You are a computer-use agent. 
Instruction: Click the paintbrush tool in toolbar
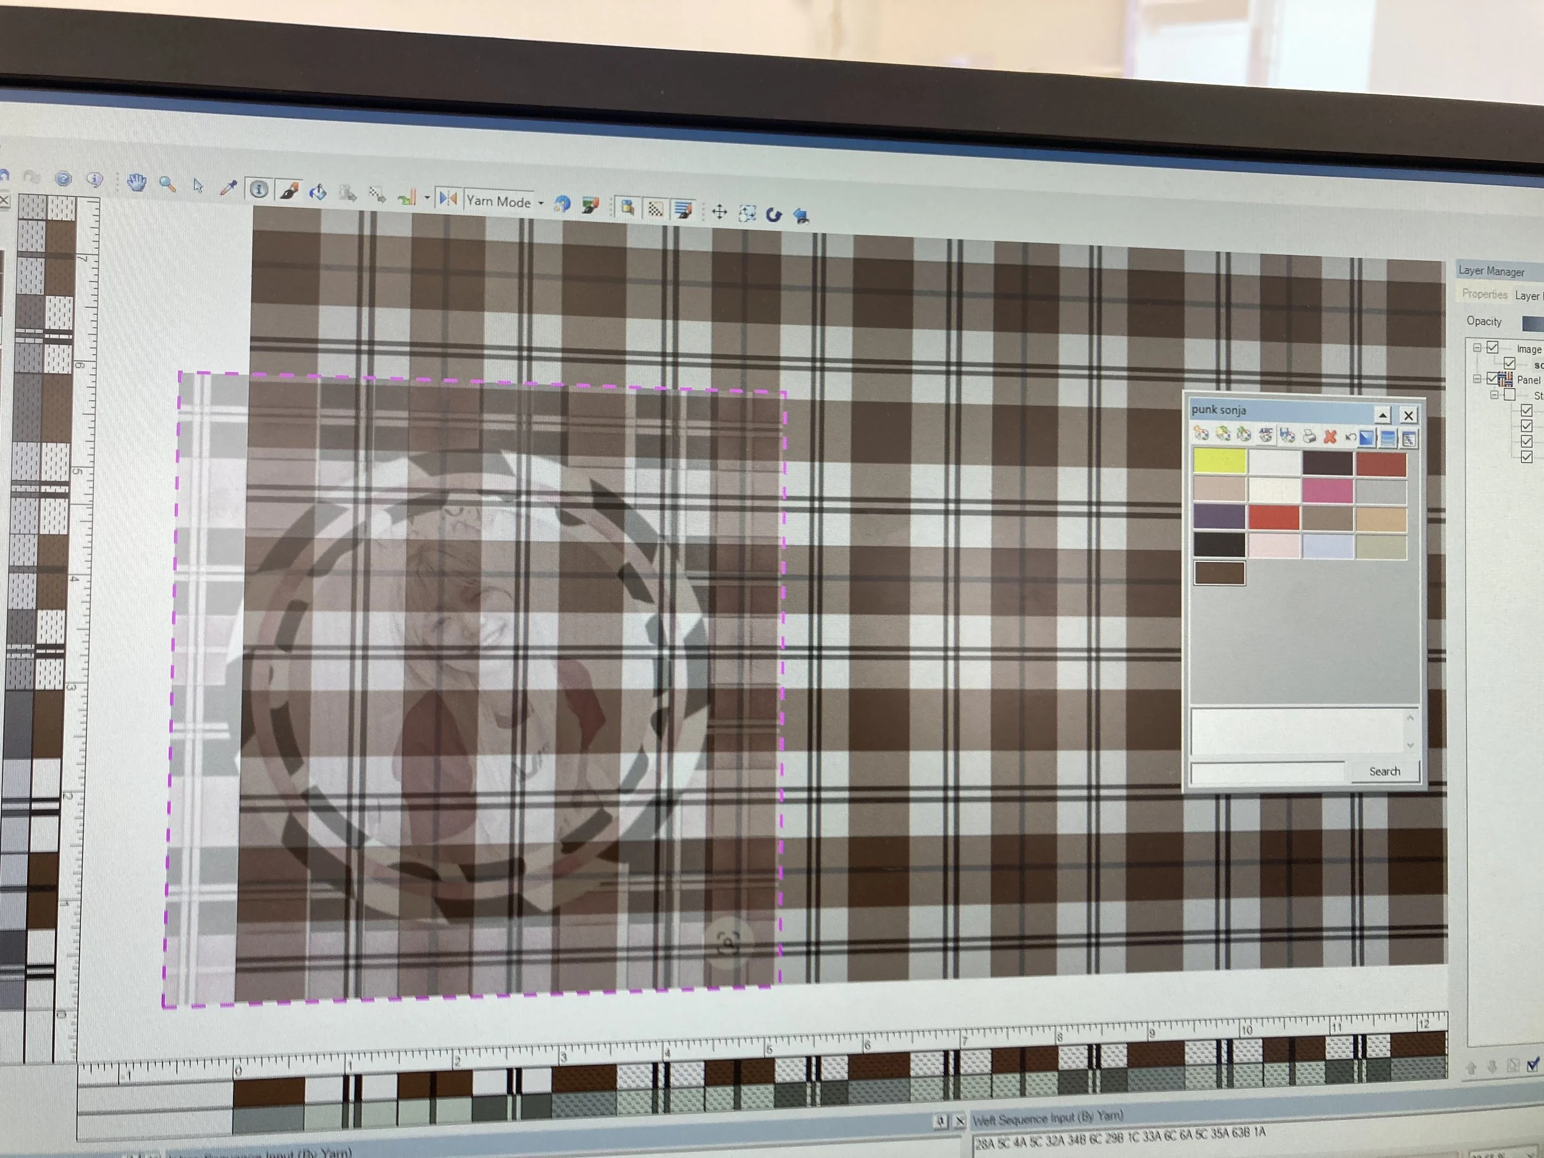pyautogui.click(x=289, y=191)
